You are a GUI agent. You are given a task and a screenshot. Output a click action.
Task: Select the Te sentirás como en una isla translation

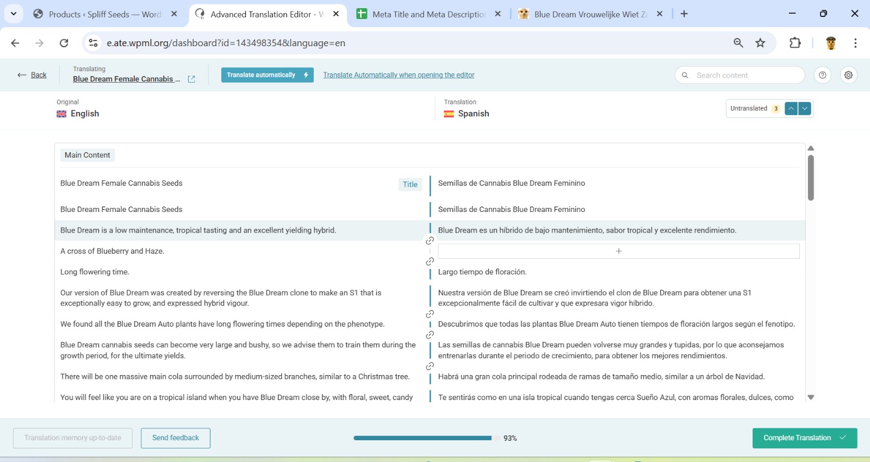click(616, 397)
